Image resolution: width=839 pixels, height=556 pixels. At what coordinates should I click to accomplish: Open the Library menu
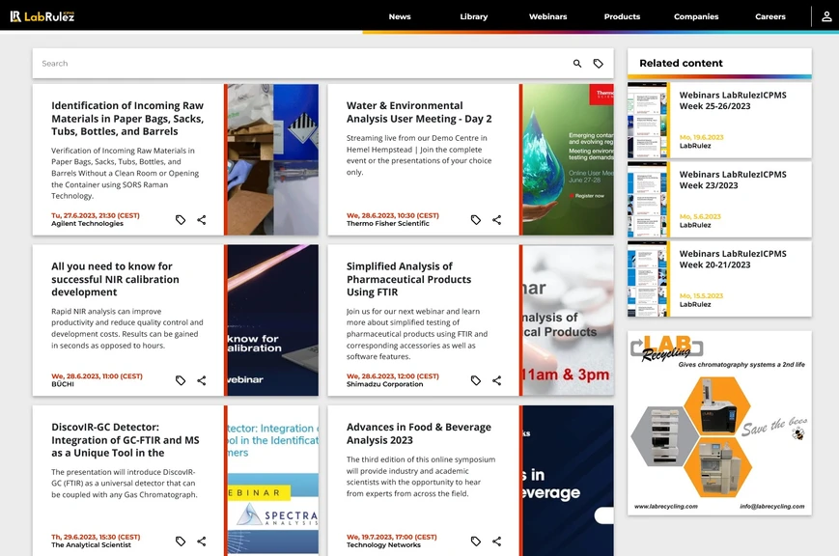point(473,16)
